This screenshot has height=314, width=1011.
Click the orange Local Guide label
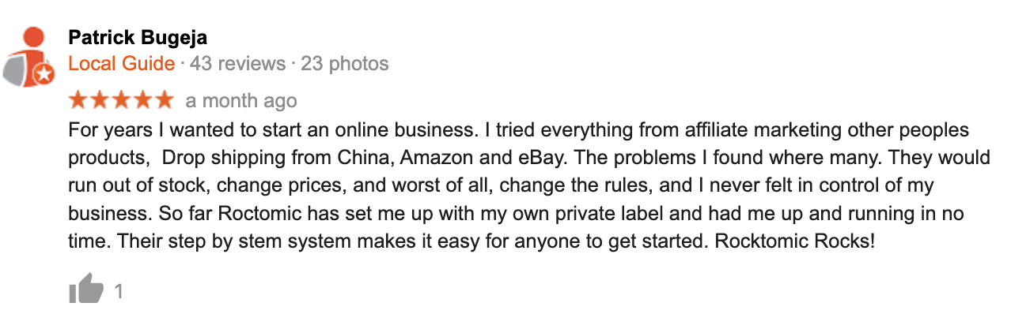[122, 63]
